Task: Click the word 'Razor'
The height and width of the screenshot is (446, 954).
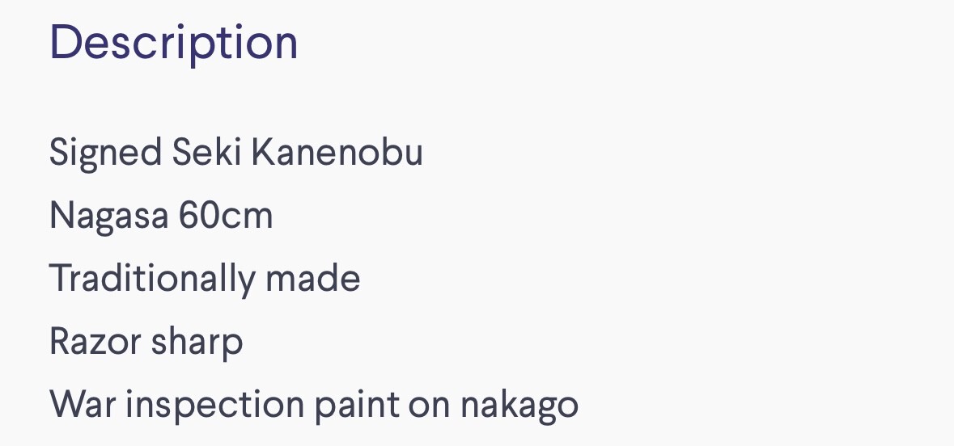Action: 91,342
